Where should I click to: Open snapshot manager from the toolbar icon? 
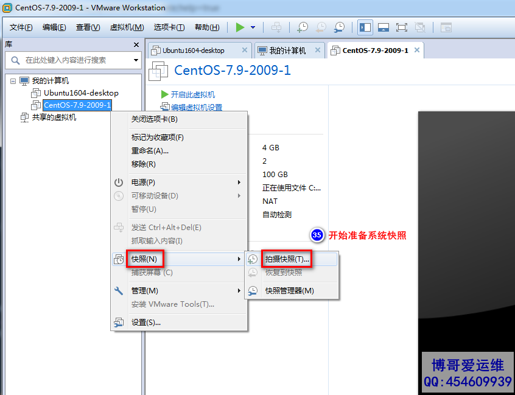tap(339, 27)
